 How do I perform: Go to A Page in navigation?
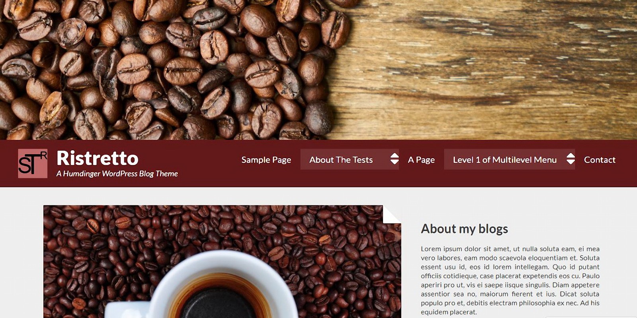coord(421,160)
